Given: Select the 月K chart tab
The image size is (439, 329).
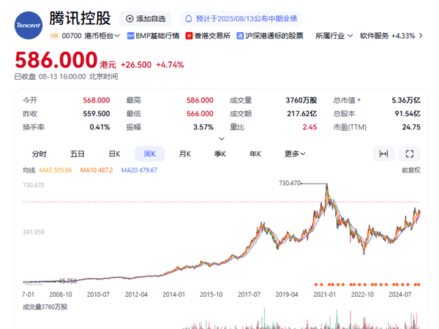Looking at the screenshot, I should tap(185, 154).
